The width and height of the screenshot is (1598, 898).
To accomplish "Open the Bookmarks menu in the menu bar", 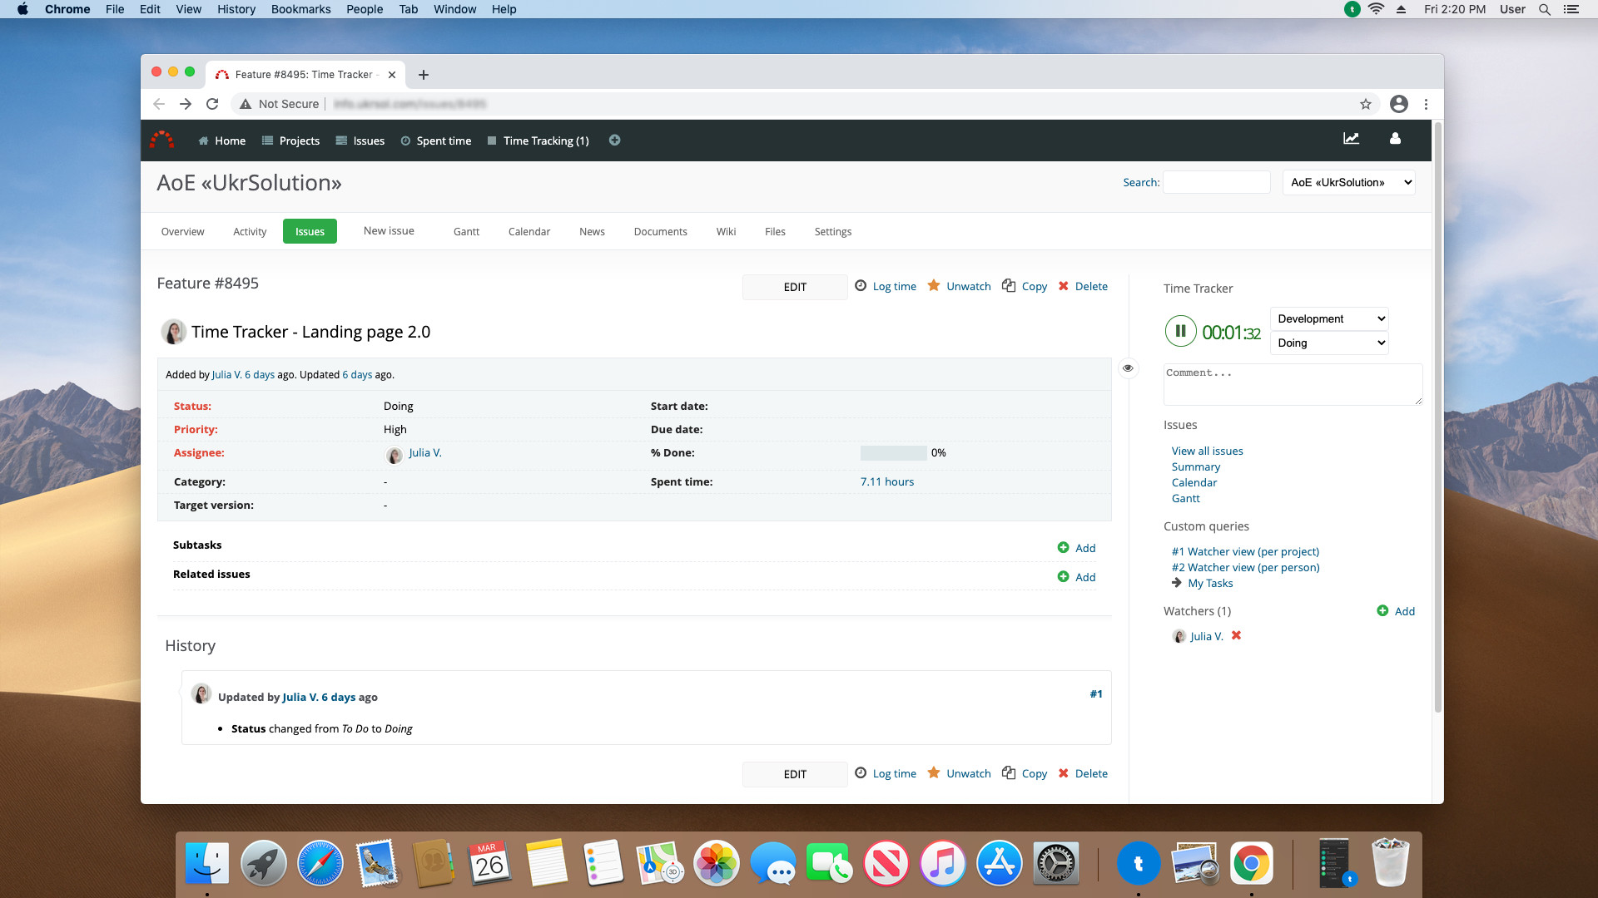I will (x=300, y=9).
